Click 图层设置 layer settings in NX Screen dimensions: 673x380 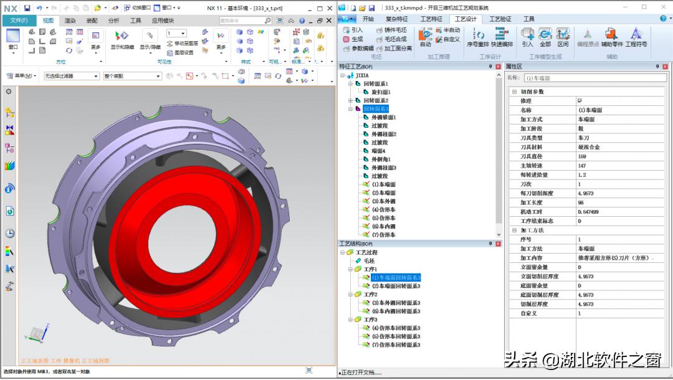(x=180, y=53)
